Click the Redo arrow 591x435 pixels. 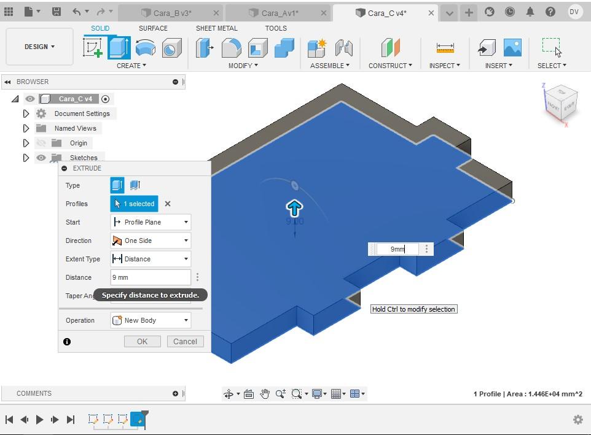(101, 12)
